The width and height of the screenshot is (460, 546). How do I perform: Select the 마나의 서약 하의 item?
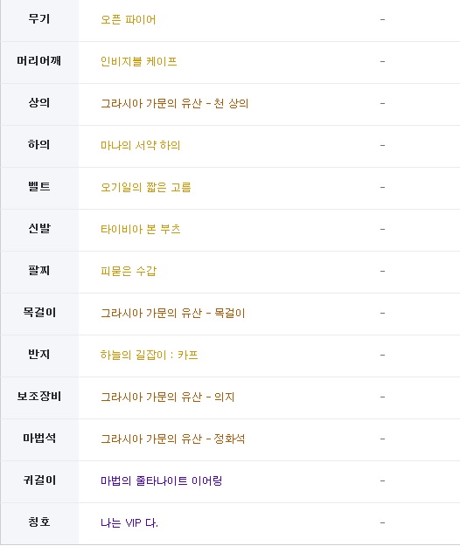140,145
